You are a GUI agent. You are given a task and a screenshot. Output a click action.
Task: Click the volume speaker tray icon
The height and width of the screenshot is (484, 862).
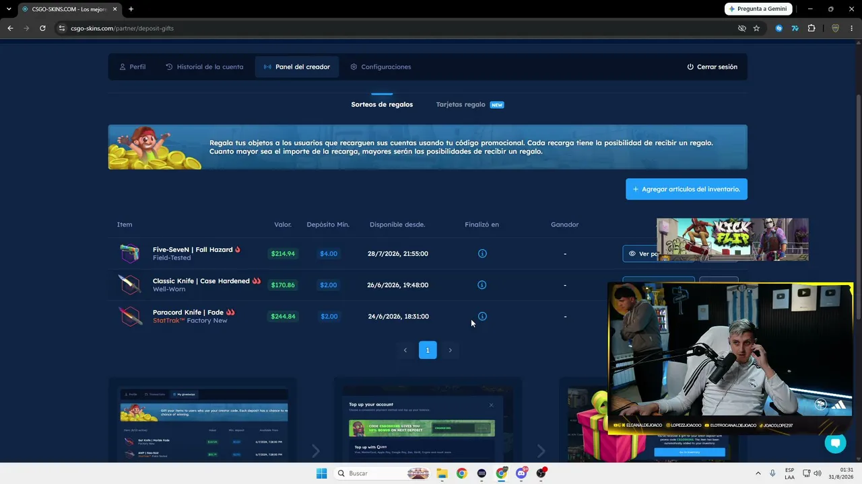coord(818,473)
